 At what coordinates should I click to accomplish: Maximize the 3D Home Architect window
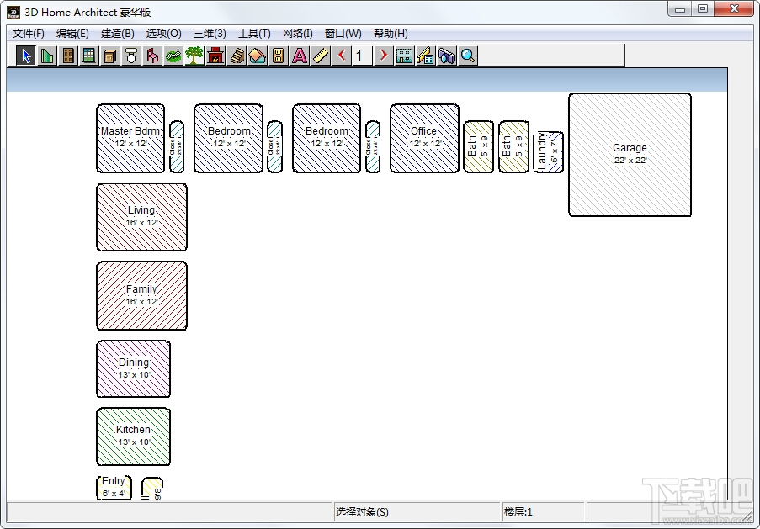703,9
